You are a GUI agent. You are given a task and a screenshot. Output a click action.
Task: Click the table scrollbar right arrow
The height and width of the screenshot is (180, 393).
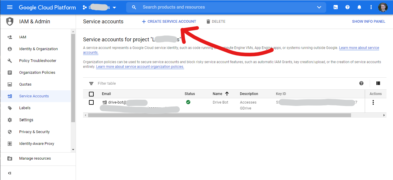[384, 115]
